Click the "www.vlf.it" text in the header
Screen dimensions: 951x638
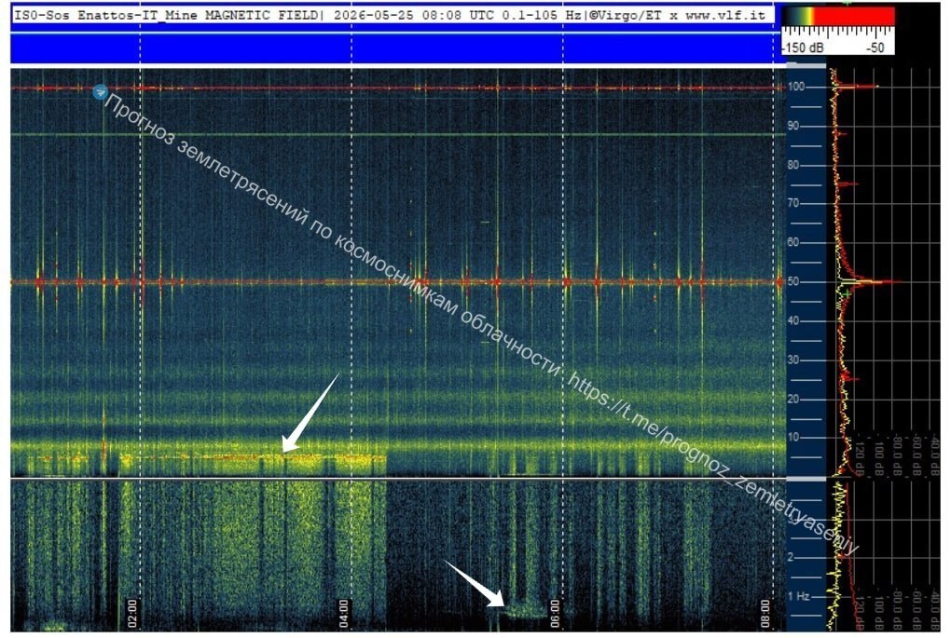pyautogui.click(x=725, y=15)
